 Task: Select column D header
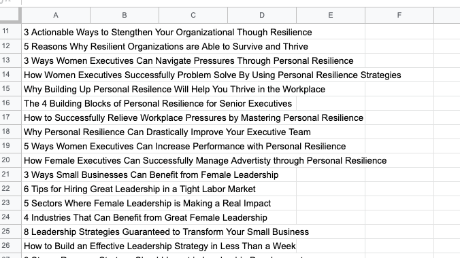coord(262,15)
